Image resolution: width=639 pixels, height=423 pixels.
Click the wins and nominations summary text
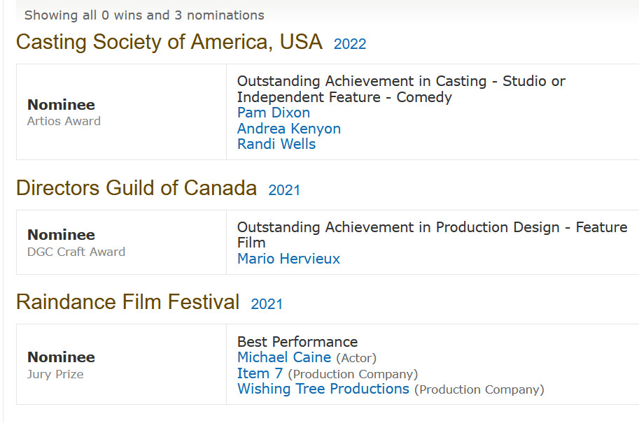point(144,15)
